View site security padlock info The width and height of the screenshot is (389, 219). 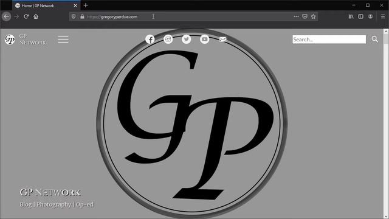(x=82, y=16)
